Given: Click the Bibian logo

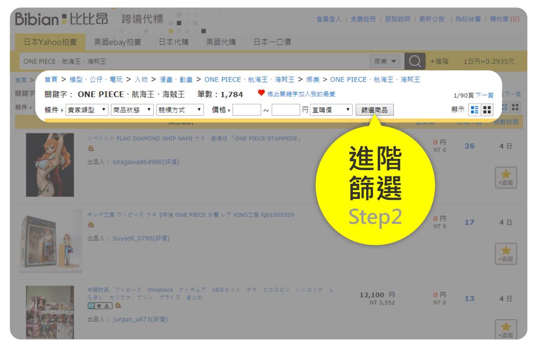Looking at the screenshot, I should 62,19.
